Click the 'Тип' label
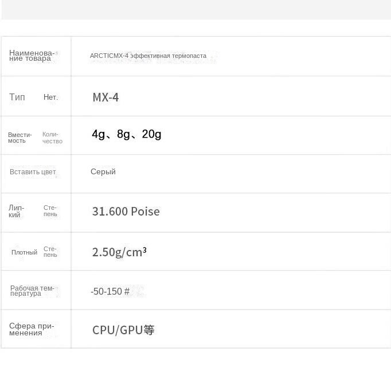Screen dimensions: 391x391 point(17,97)
